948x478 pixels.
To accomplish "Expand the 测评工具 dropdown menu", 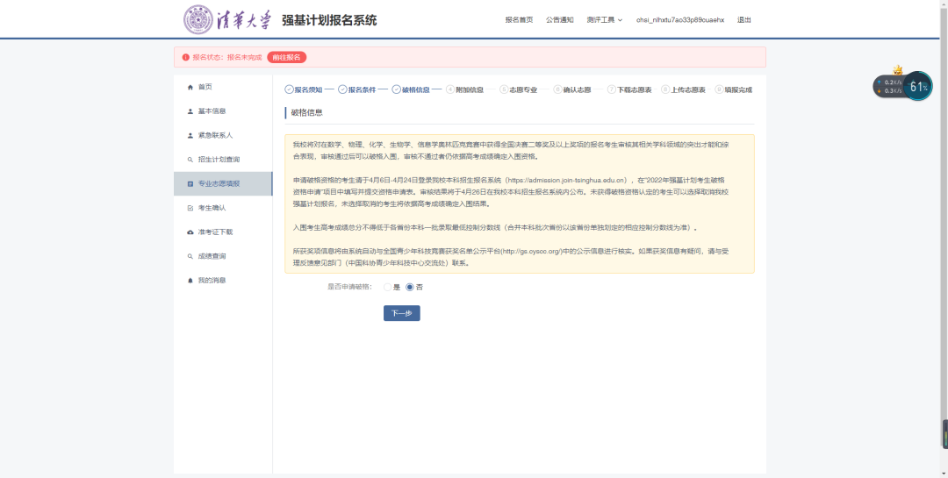I will 604,20.
